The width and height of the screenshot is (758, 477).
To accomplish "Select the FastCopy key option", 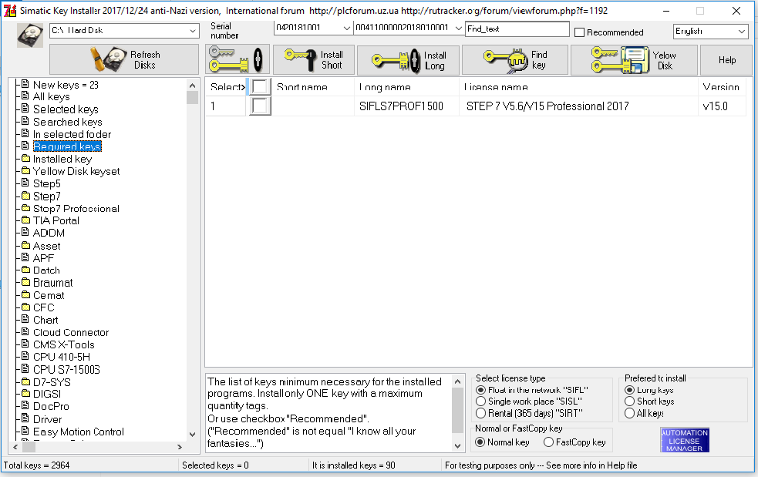I will tap(548, 442).
